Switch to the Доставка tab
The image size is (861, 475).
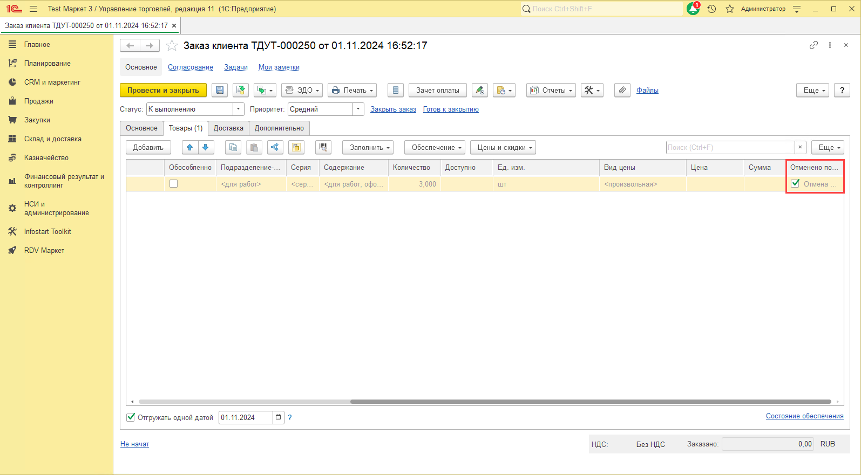tap(228, 128)
